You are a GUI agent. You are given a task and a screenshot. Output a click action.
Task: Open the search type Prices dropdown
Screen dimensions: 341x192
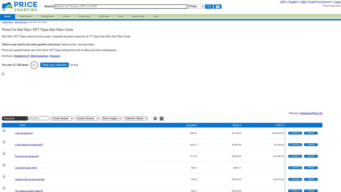[x=196, y=7]
